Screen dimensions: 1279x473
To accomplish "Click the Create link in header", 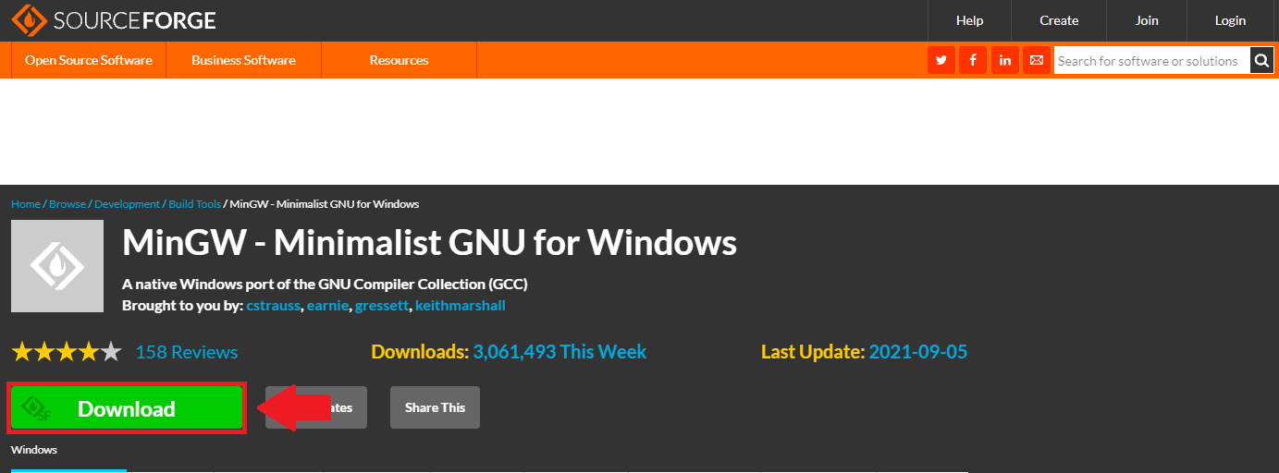I will [x=1059, y=20].
